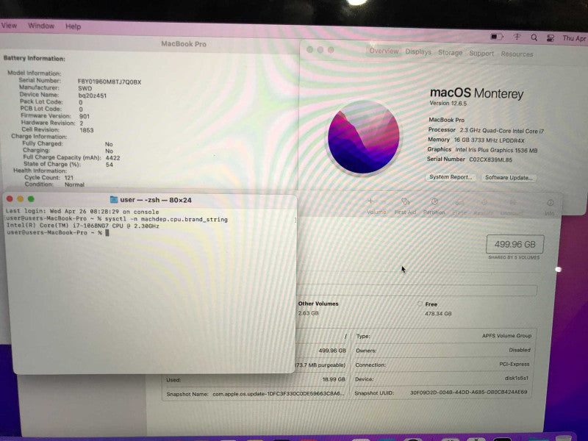The width and height of the screenshot is (588, 441).
Task: Open the Help menu in menu bar
Action: pyautogui.click(x=73, y=26)
